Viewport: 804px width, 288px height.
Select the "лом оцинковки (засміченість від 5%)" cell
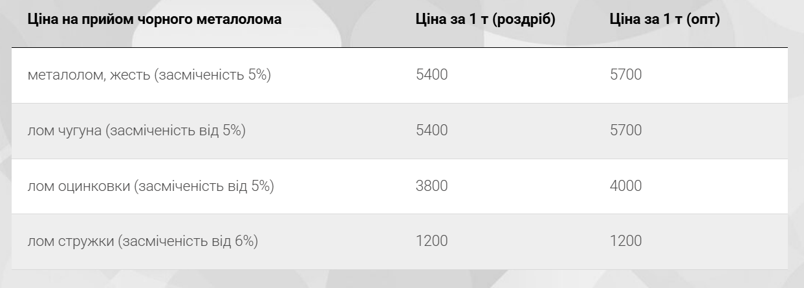(x=151, y=186)
